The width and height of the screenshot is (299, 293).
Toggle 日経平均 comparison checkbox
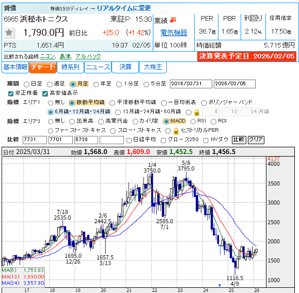click(129, 141)
